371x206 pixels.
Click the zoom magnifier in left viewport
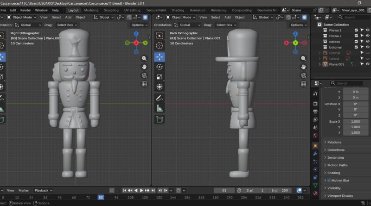[144, 58]
